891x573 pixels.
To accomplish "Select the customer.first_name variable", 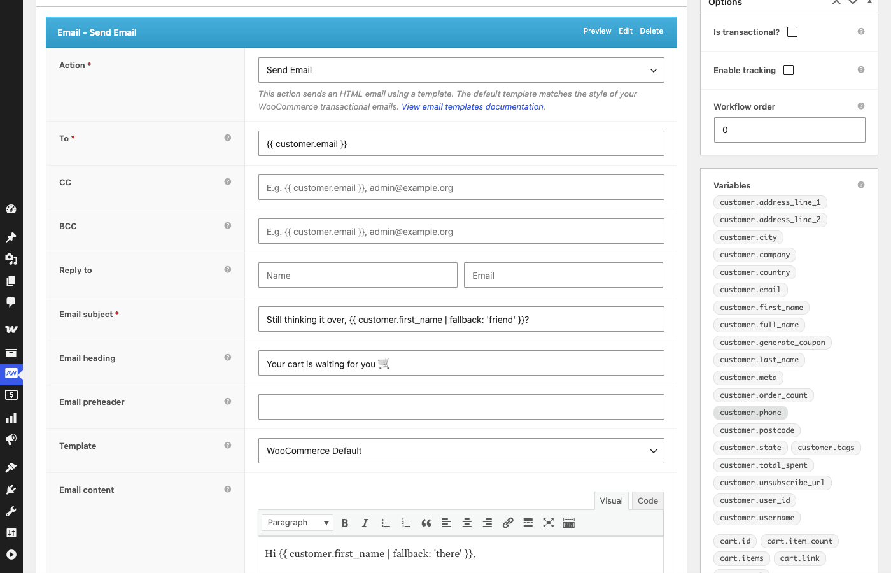I will [761, 308].
